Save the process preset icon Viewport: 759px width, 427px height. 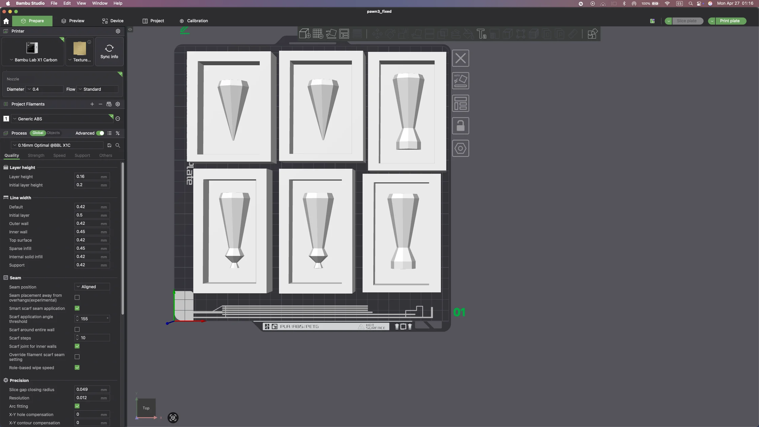click(x=109, y=145)
